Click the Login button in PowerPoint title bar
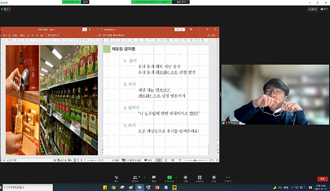The width and height of the screenshot is (330, 191). click(x=179, y=29)
